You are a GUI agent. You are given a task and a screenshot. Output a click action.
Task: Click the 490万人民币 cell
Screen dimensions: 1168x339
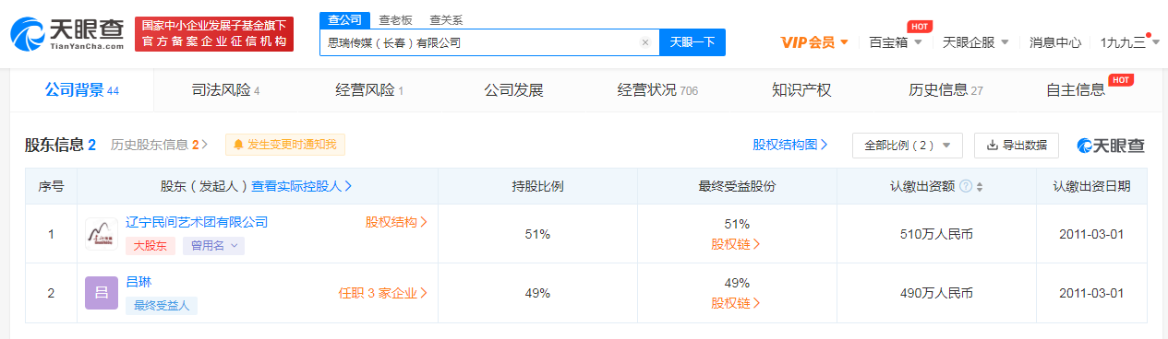pos(936,293)
